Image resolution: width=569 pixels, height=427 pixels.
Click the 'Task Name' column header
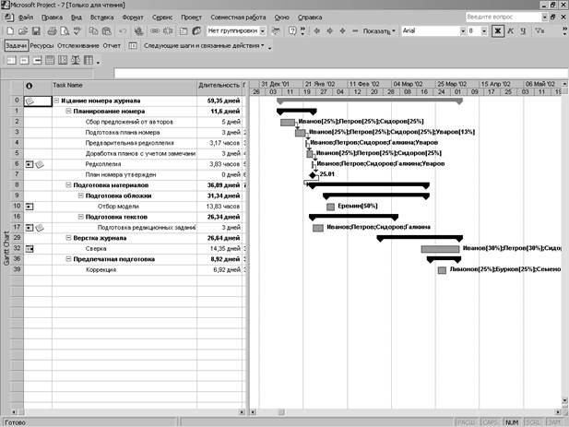pos(124,88)
